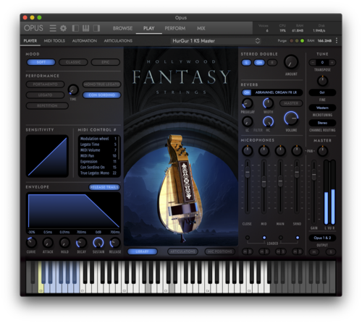Open the three-dot options menu
The image size is (362, 323).
click(337, 40)
